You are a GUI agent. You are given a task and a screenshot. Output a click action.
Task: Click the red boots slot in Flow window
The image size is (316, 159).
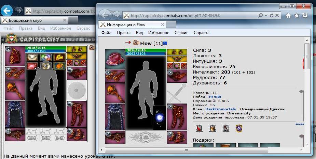tap(177, 137)
